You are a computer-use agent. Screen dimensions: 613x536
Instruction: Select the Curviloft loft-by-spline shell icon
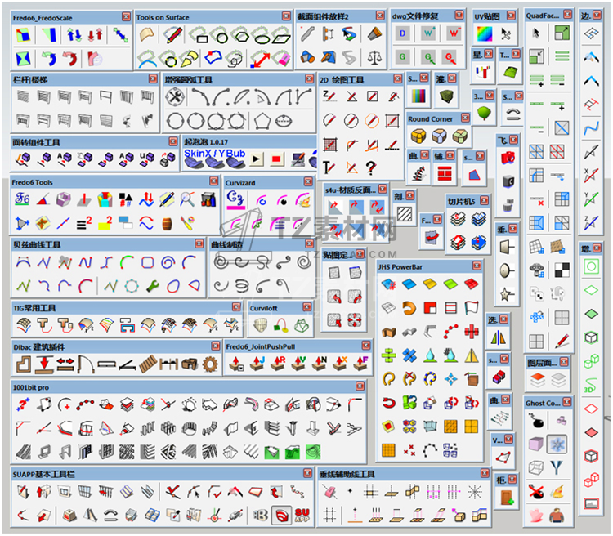tap(261, 325)
